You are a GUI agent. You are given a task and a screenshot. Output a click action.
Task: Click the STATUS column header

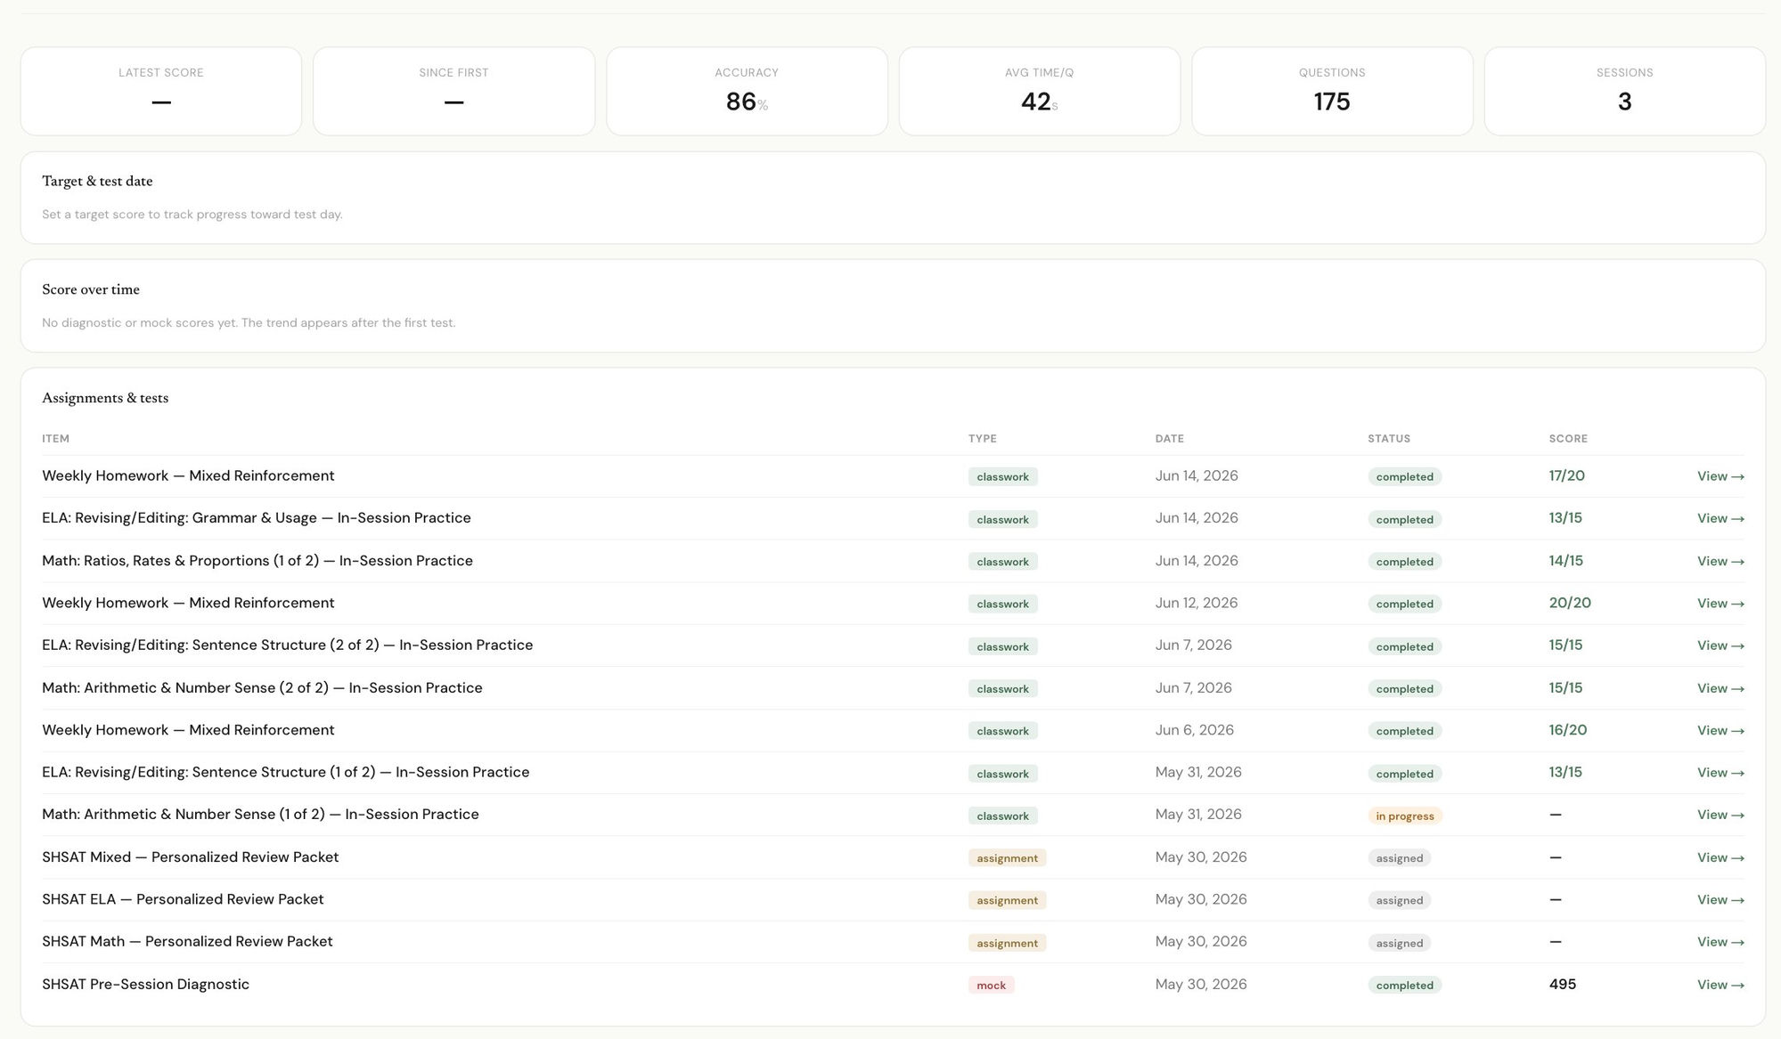(1389, 439)
